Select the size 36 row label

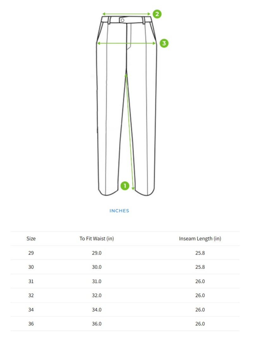31,324
